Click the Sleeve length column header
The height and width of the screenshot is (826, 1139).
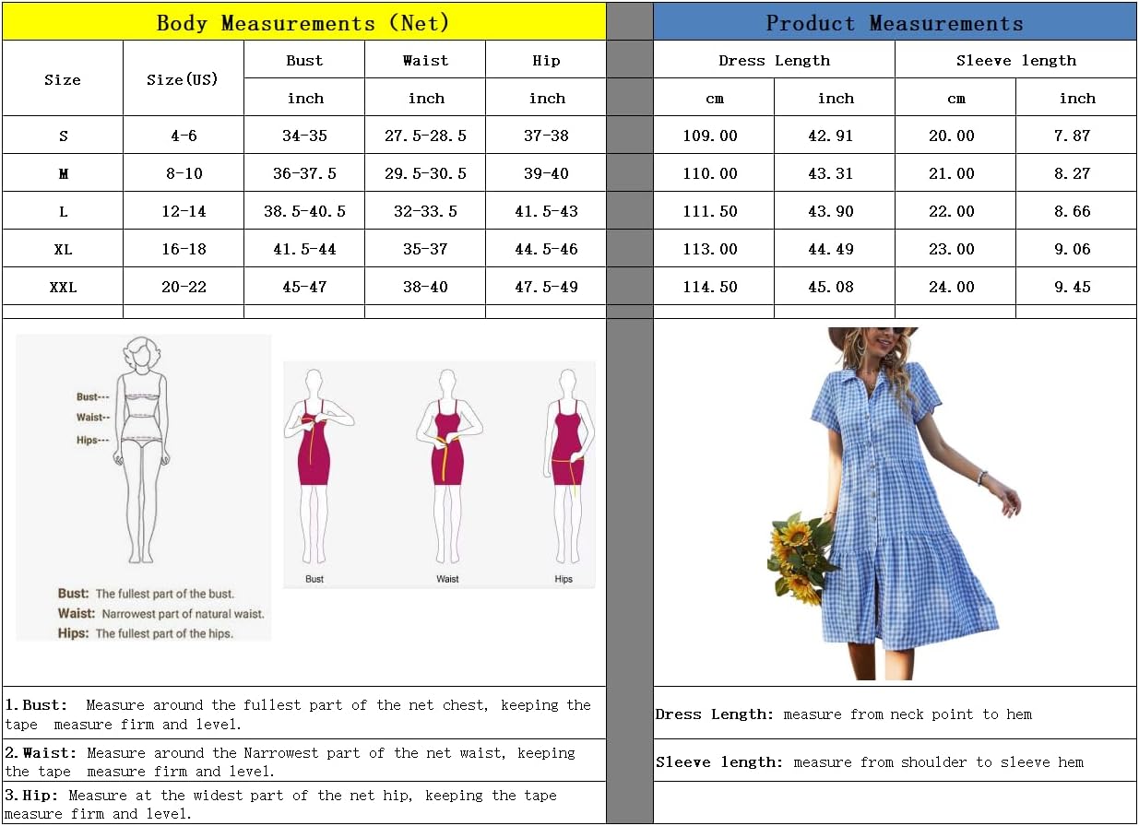coord(1015,60)
